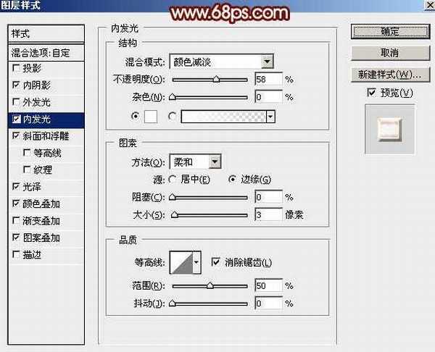
Task: Click the style preview thumbnail
Action: (x=390, y=129)
